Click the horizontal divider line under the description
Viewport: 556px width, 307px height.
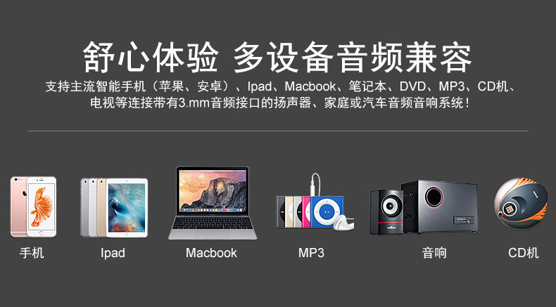[277, 131]
